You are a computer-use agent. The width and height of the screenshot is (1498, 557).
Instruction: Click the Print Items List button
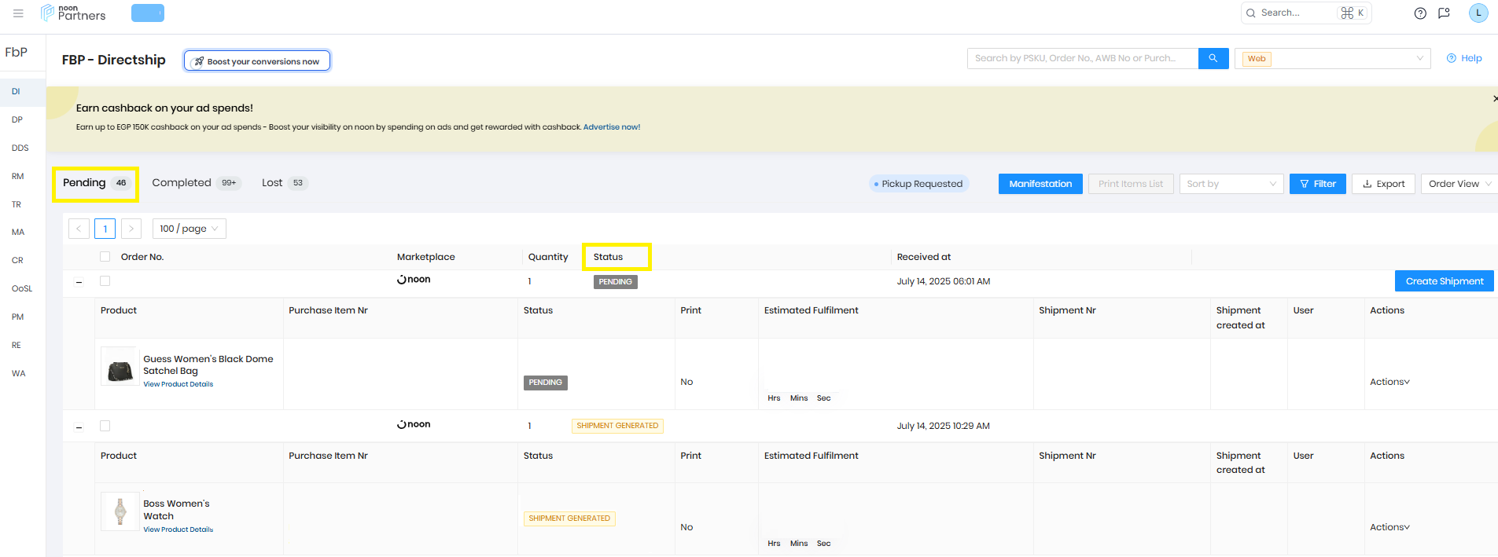click(1131, 184)
